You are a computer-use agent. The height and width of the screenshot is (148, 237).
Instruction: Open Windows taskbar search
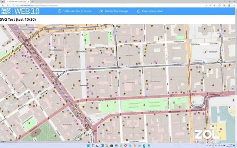click(93, 145)
